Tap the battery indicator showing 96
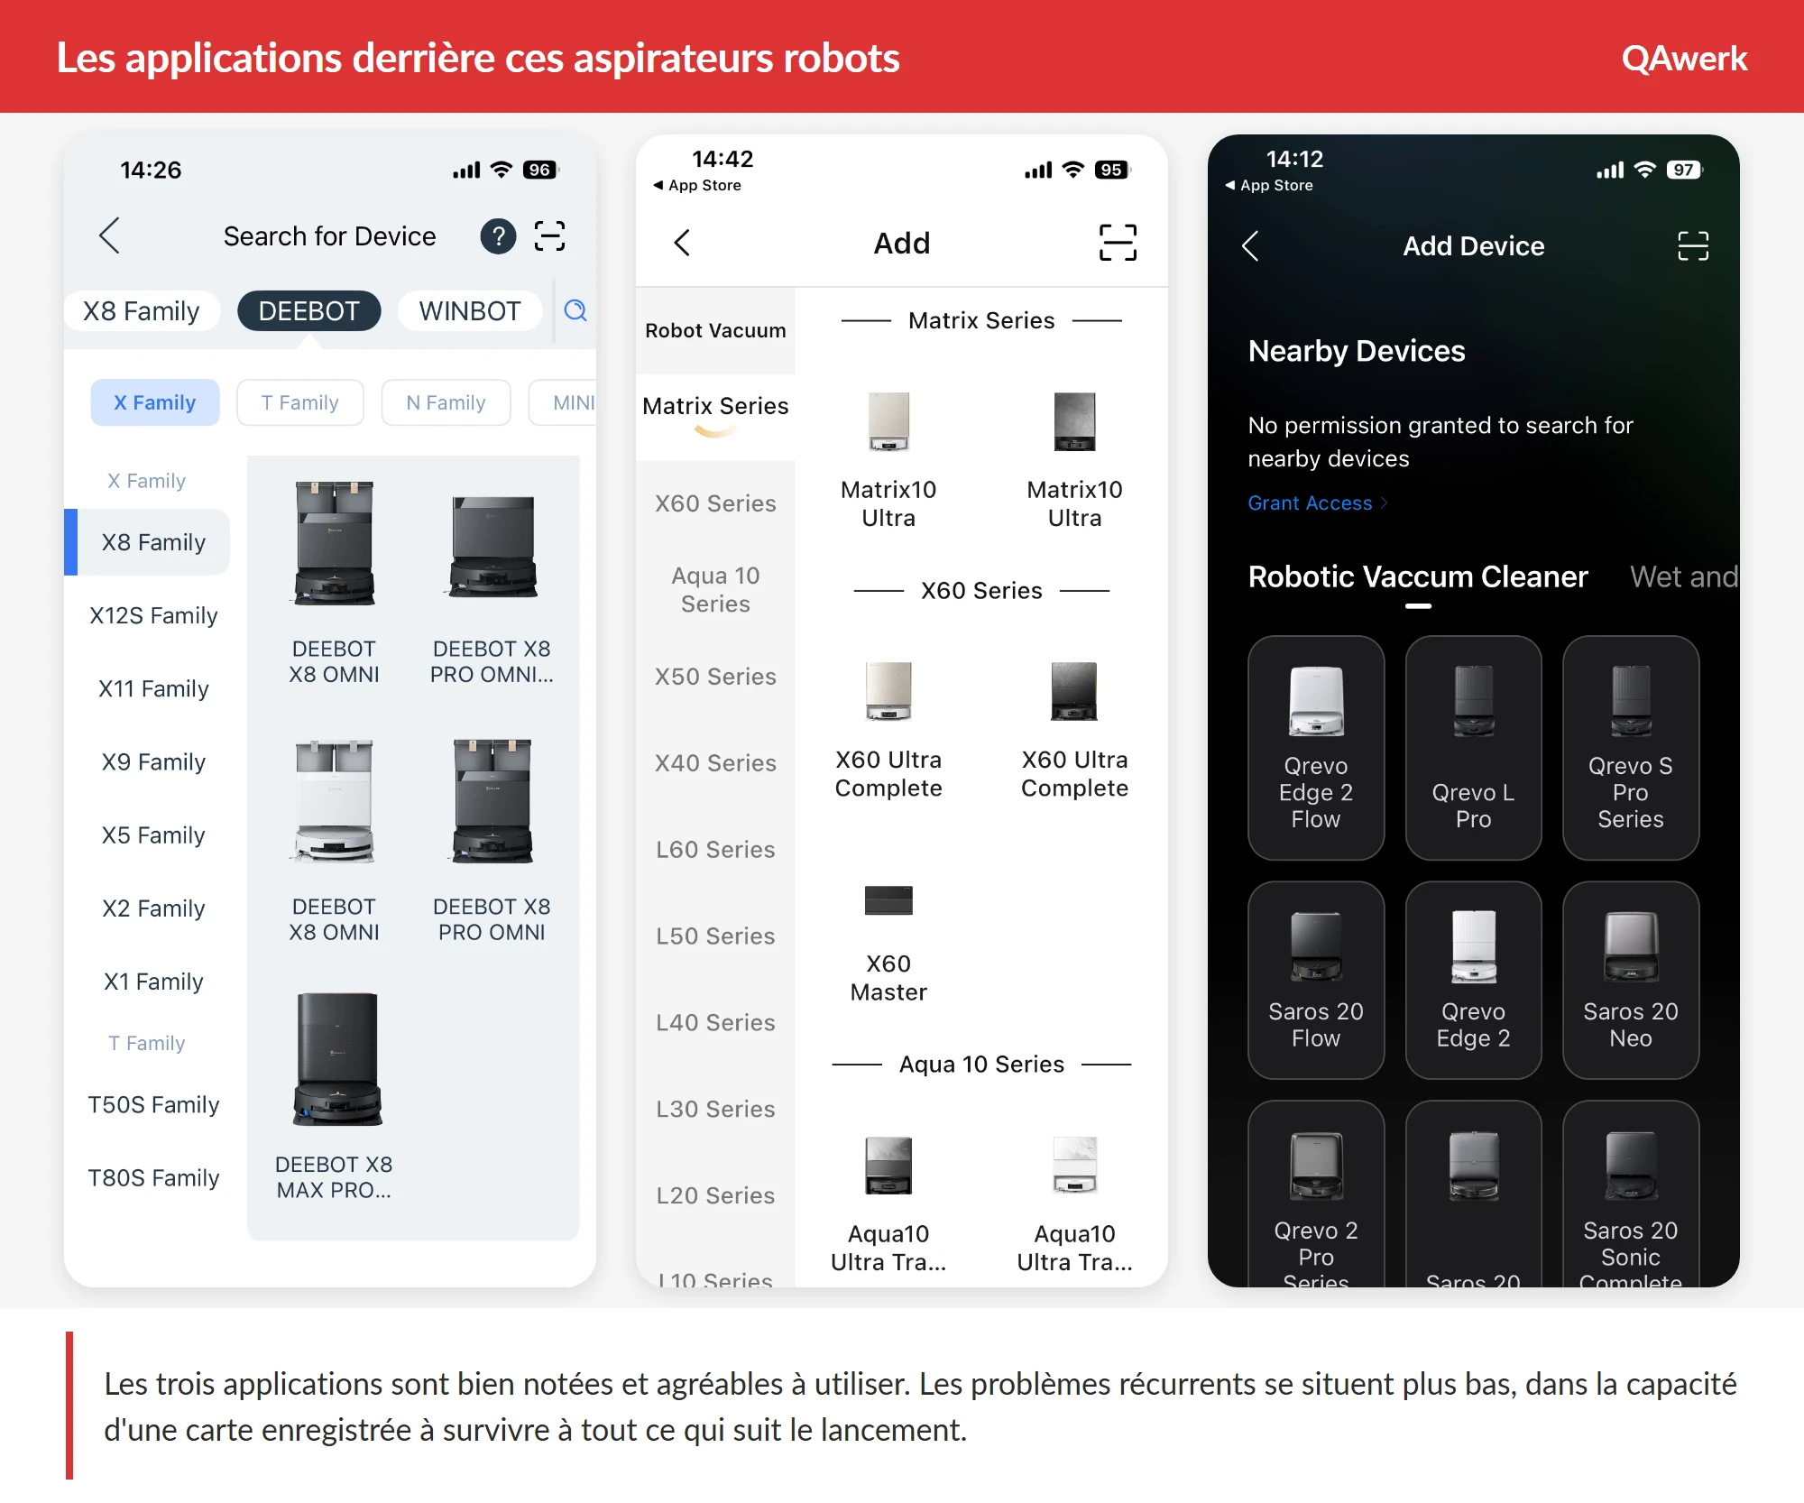1804x1503 pixels. (540, 170)
